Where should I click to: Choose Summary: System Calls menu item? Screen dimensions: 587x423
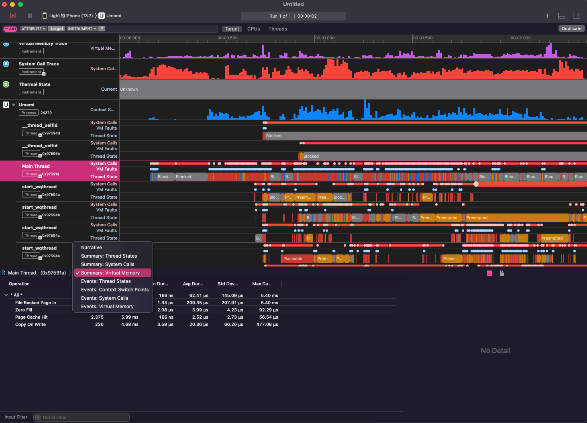coord(112,264)
